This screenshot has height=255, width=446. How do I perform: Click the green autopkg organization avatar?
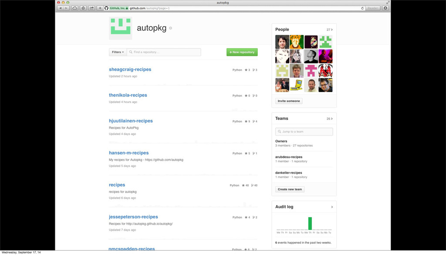(121, 28)
